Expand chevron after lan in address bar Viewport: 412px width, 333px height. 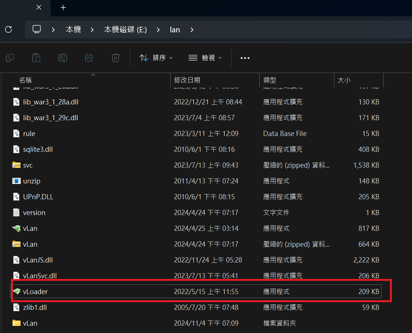pos(192,29)
